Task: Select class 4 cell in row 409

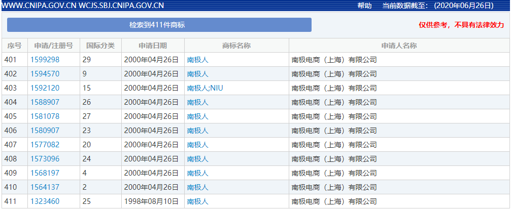Action: click(100, 173)
